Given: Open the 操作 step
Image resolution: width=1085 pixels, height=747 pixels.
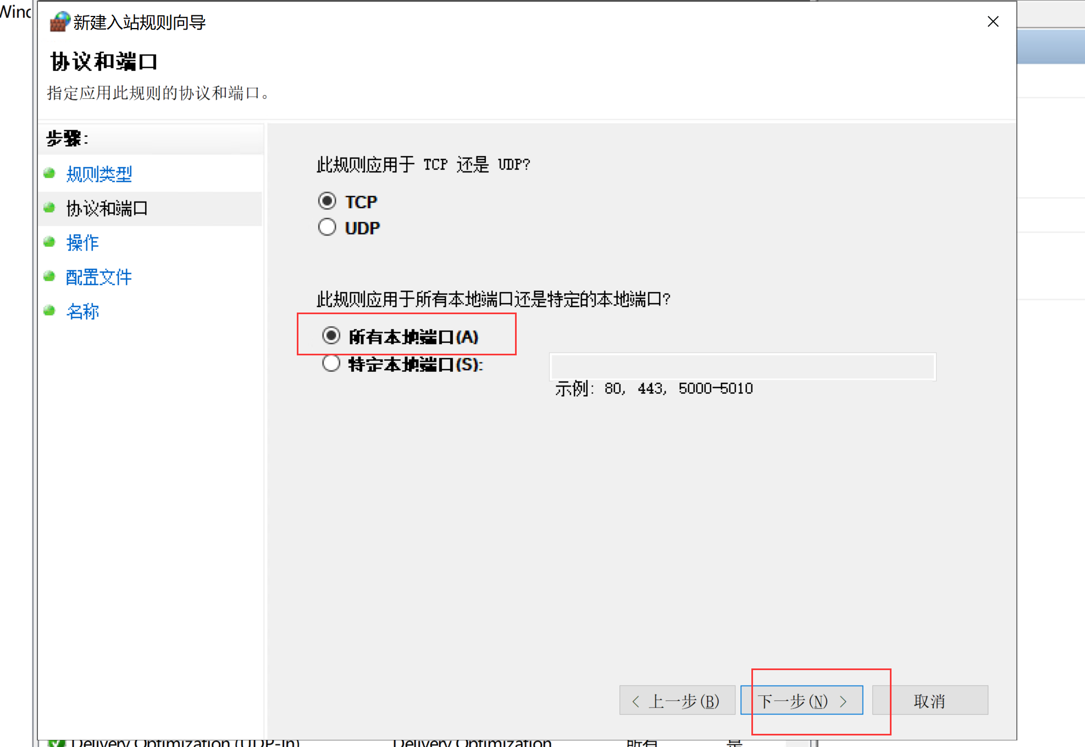Looking at the screenshot, I should click(82, 243).
